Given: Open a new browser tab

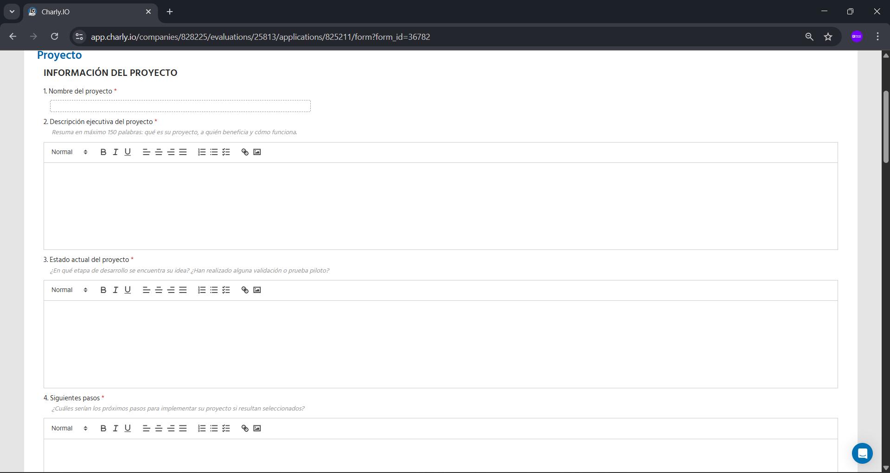Looking at the screenshot, I should [170, 12].
